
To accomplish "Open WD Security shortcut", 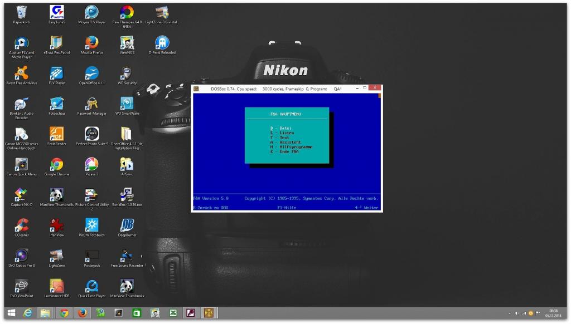I will pyautogui.click(x=127, y=74).
